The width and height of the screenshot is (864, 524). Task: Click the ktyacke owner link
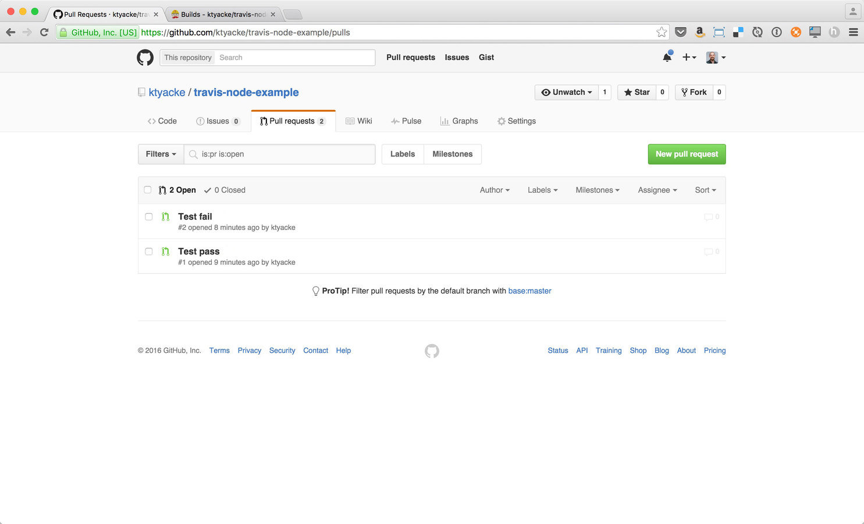(x=167, y=93)
